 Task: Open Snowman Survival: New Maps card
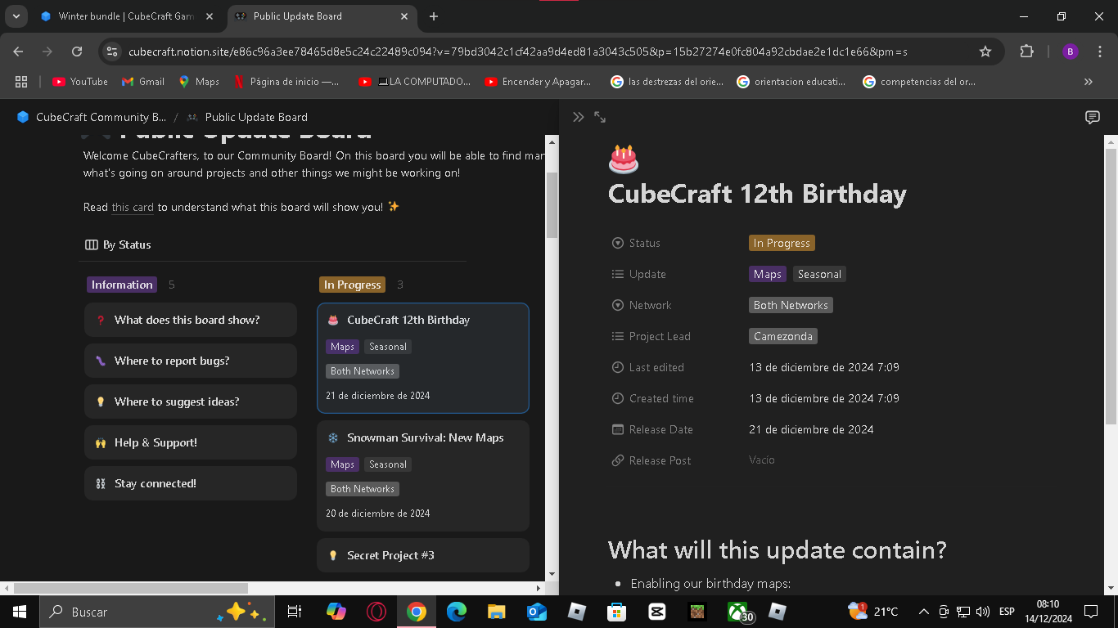[423, 476]
